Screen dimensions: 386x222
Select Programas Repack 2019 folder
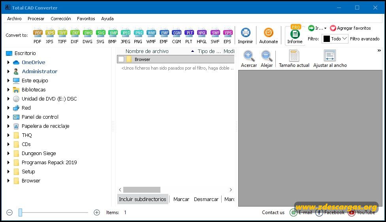coord(49,163)
